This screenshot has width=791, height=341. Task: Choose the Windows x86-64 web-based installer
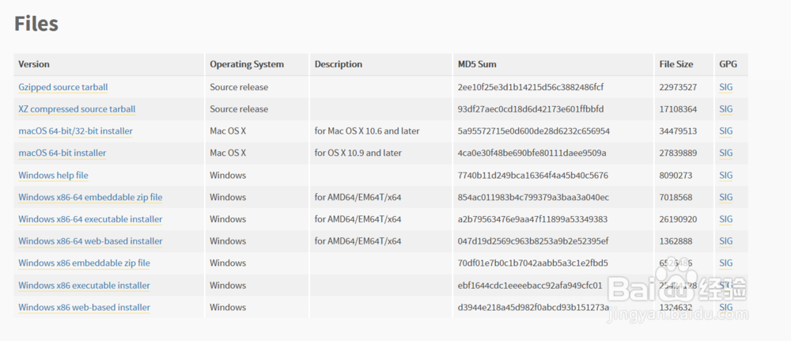point(90,241)
